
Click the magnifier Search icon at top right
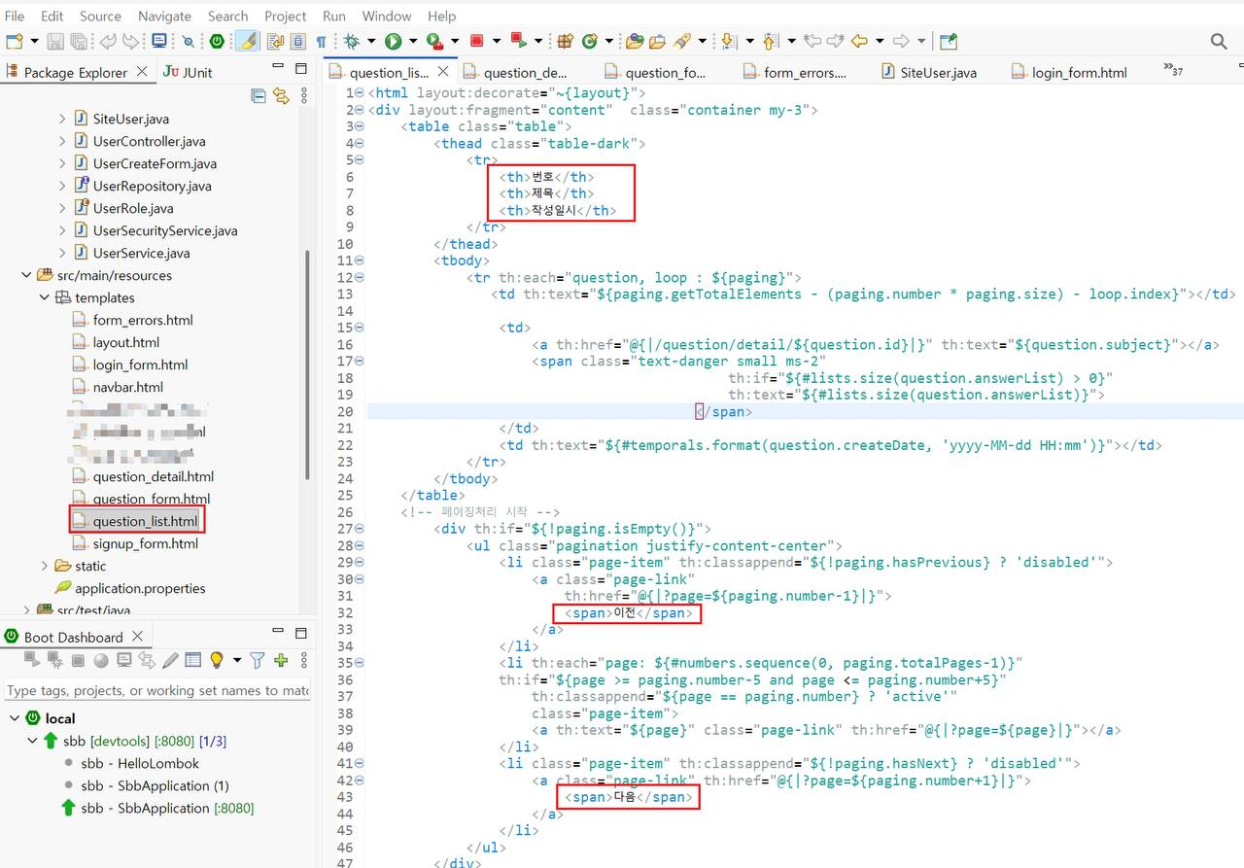1219,42
